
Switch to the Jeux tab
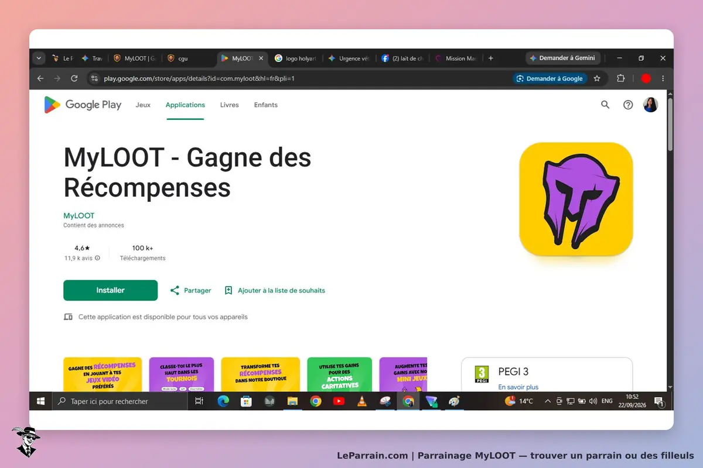[143, 105]
